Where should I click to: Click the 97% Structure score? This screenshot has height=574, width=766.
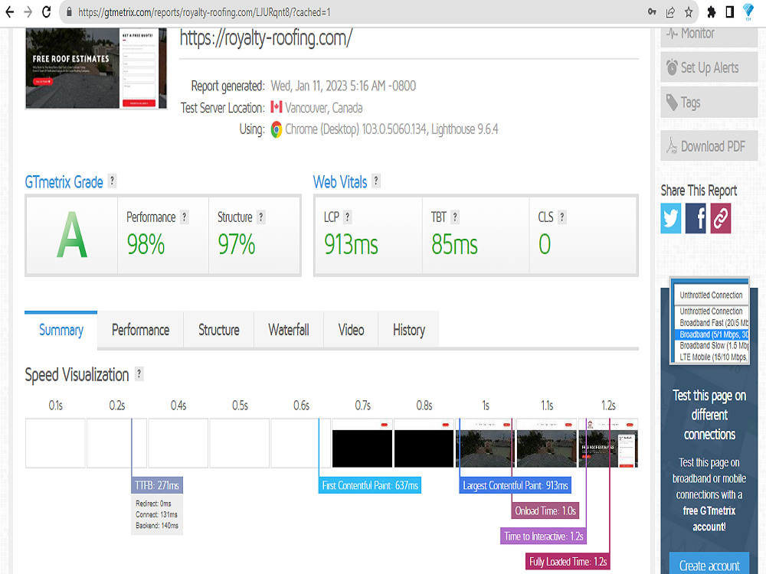(x=237, y=245)
